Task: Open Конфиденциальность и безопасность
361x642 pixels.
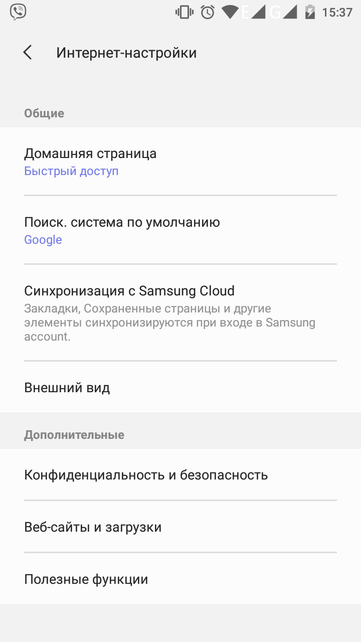Action: pos(146,474)
